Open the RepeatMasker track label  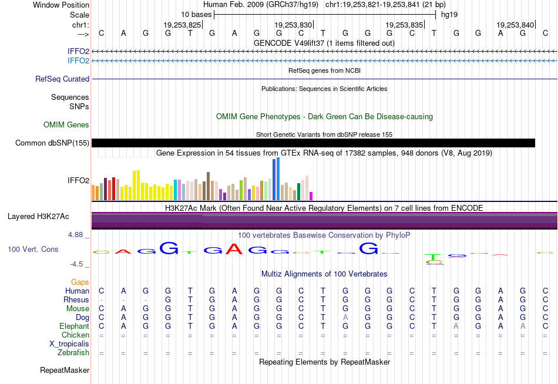65,370
